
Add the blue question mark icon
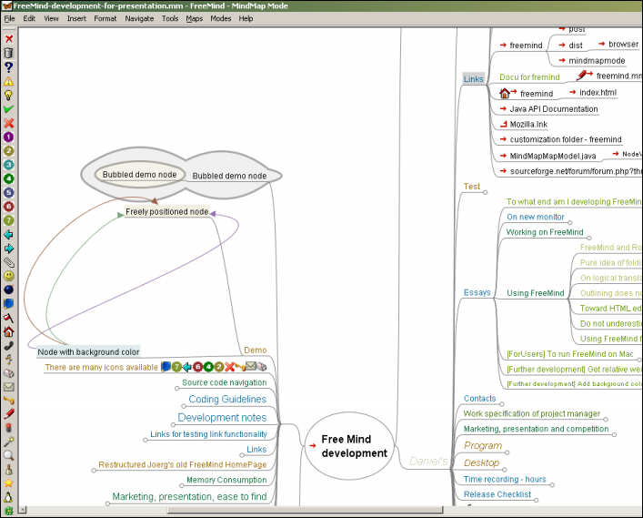(x=8, y=67)
